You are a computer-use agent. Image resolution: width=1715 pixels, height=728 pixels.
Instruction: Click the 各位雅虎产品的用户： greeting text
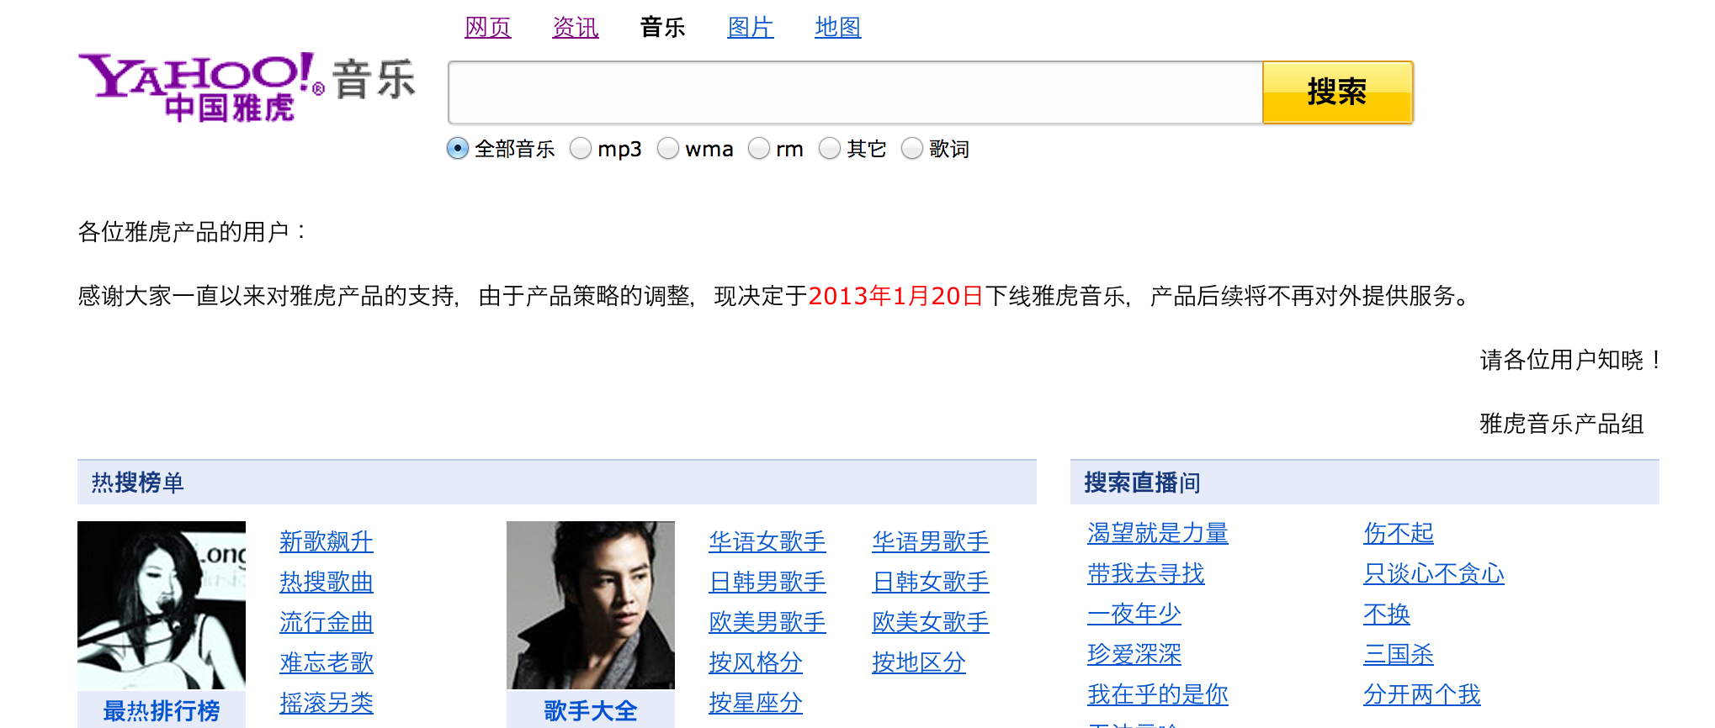[x=194, y=232]
